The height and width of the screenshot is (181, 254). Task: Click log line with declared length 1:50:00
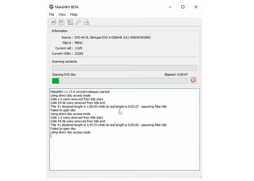pyautogui.click(x=108, y=107)
